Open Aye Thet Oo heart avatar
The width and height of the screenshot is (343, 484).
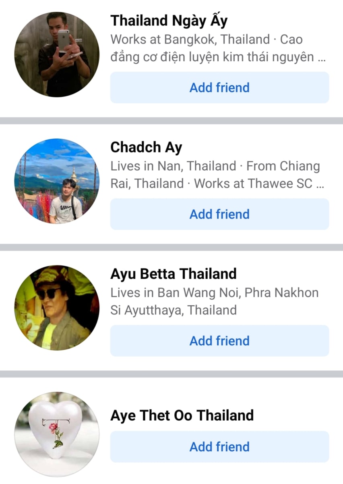pyautogui.click(x=57, y=434)
